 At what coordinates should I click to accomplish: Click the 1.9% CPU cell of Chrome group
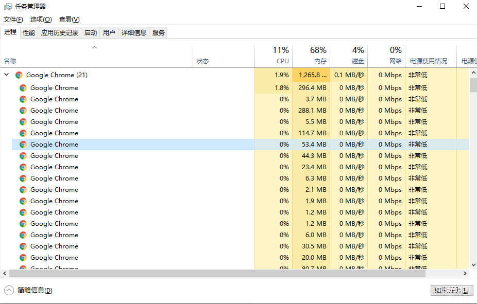tap(274, 75)
